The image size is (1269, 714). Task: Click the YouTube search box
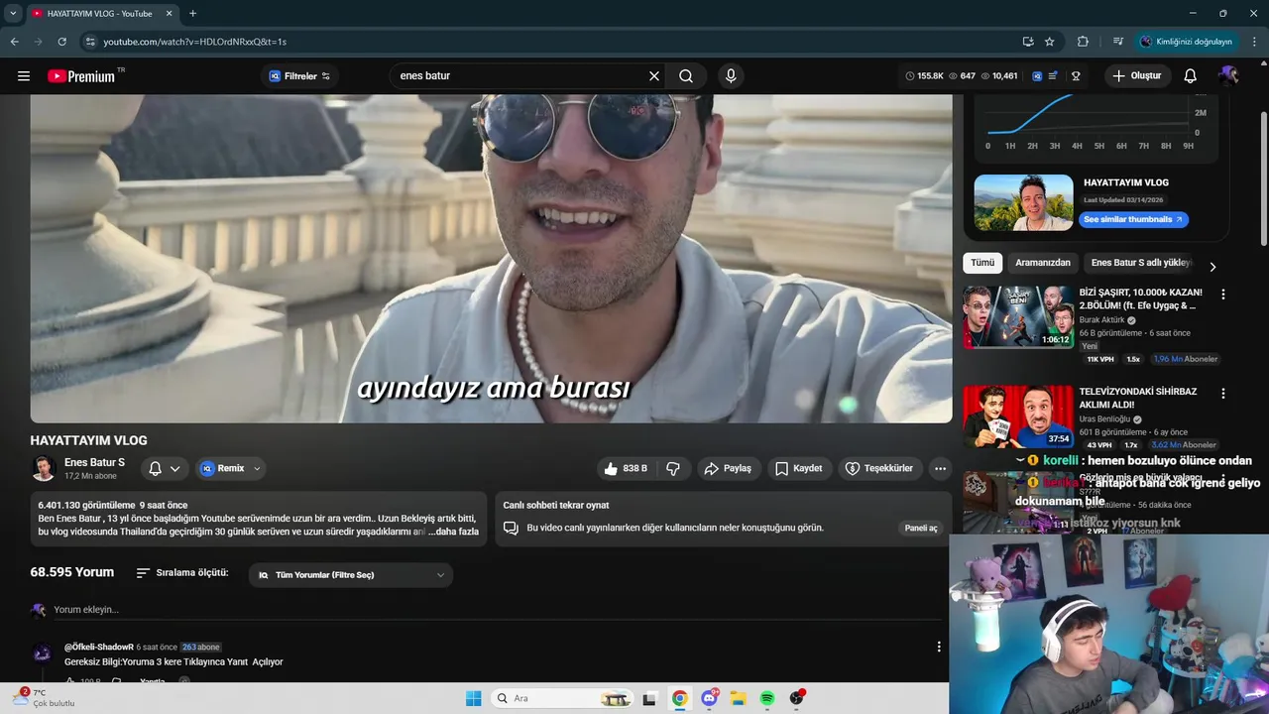point(520,76)
